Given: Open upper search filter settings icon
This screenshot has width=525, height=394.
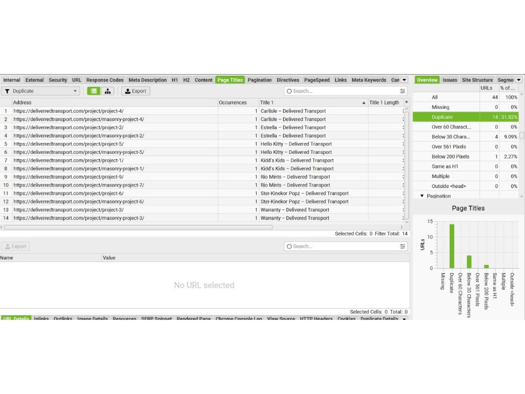Looking at the screenshot, I should click(x=403, y=91).
